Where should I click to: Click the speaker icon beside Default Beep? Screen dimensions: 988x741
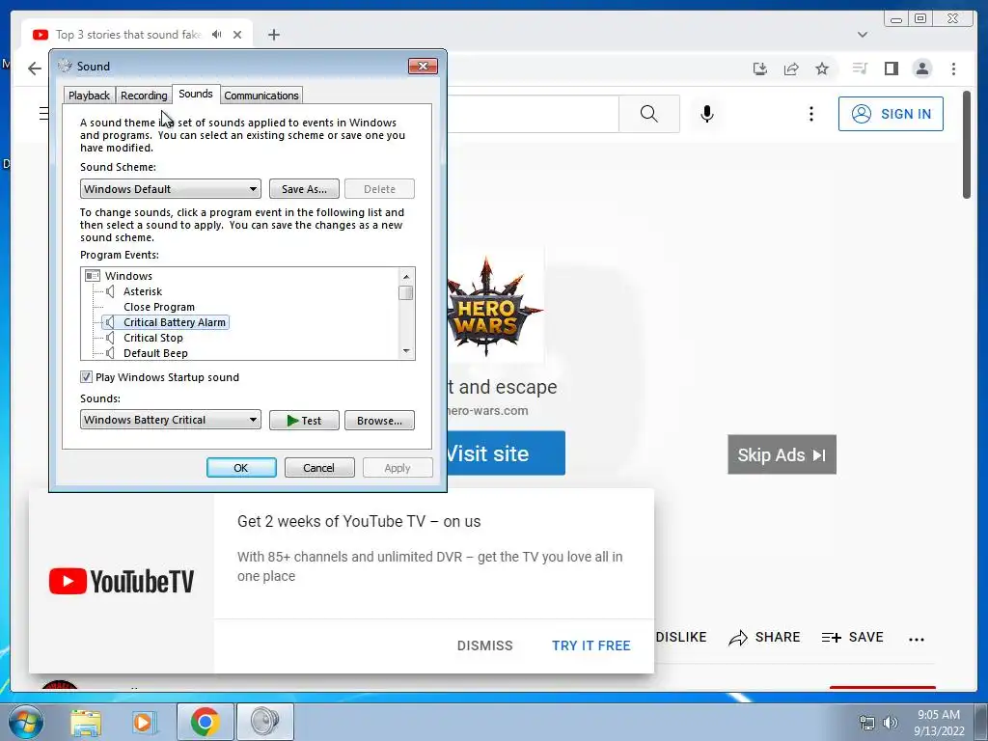point(110,353)
